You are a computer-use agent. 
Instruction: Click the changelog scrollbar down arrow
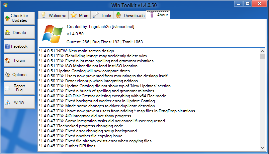[x=262, y=148]
